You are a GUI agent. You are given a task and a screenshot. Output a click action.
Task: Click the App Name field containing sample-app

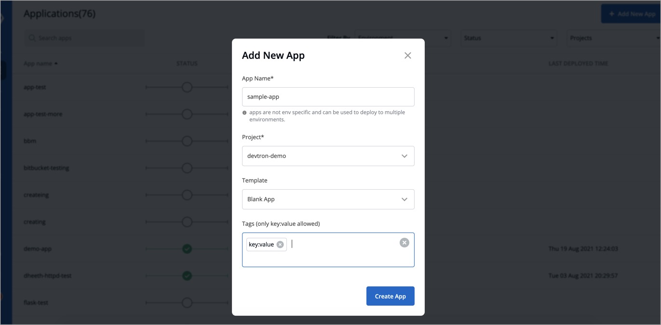328,97
